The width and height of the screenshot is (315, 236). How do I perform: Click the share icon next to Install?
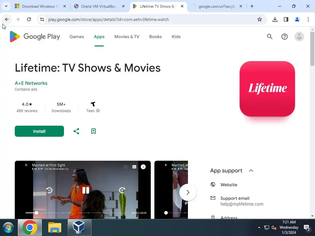coord(76,131)
